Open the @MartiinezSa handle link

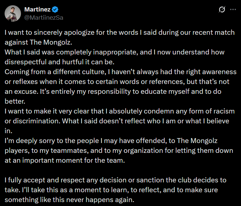click(x=44, y=17)
